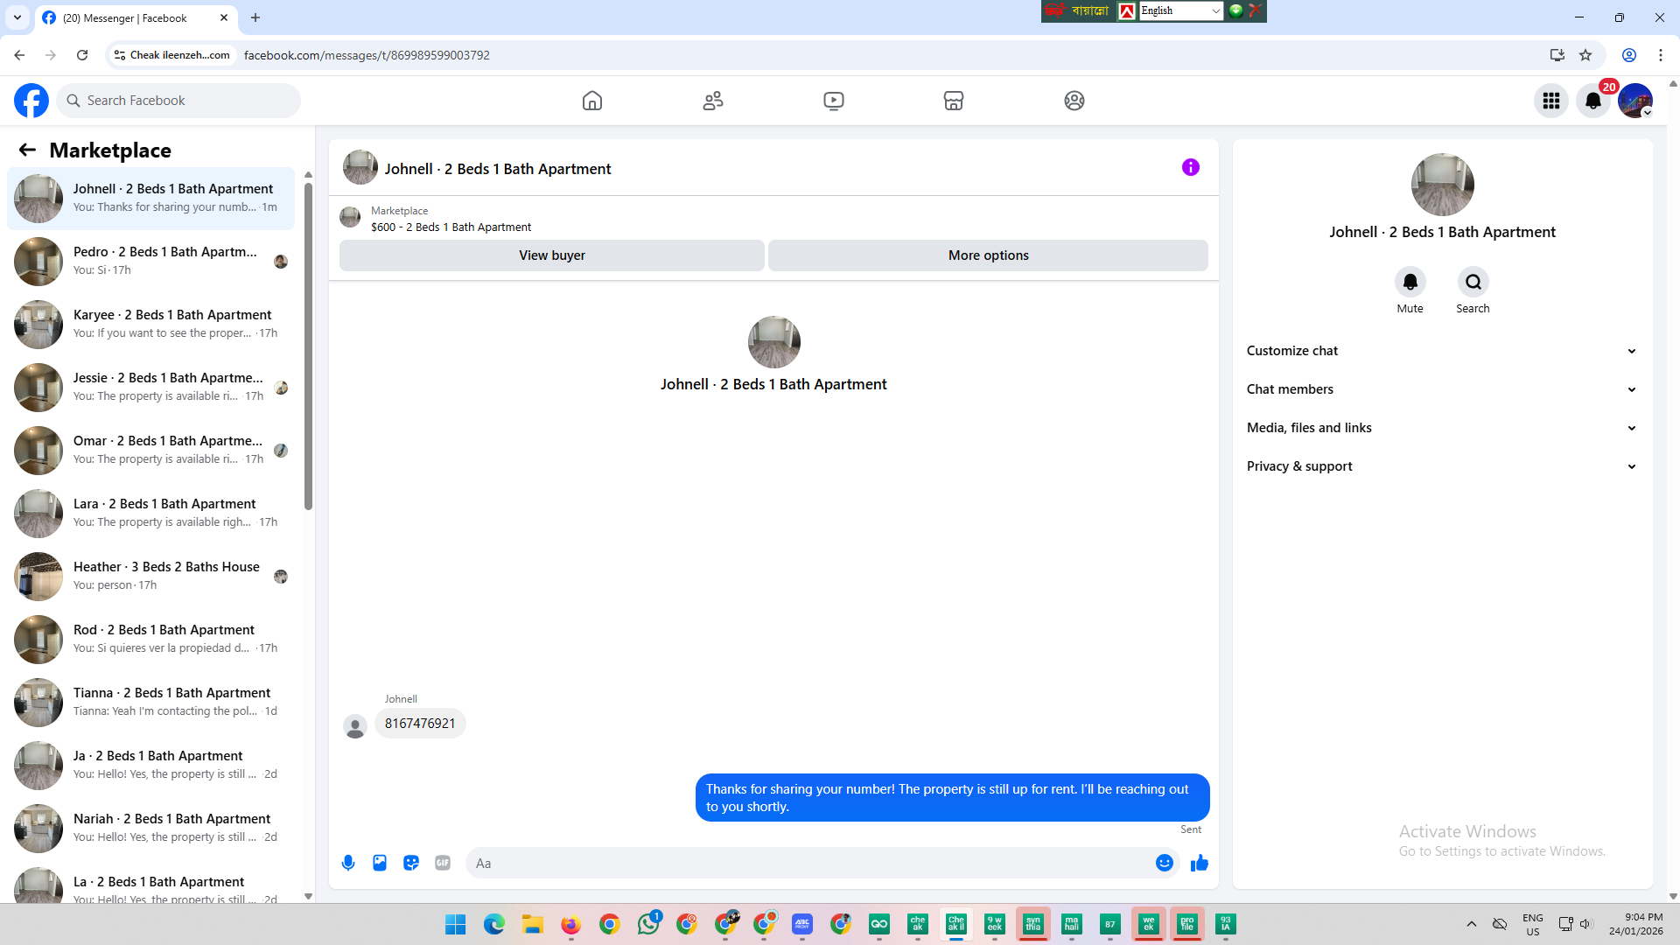
Task: Go to Facebook Home tab
Action: (592, 101)
